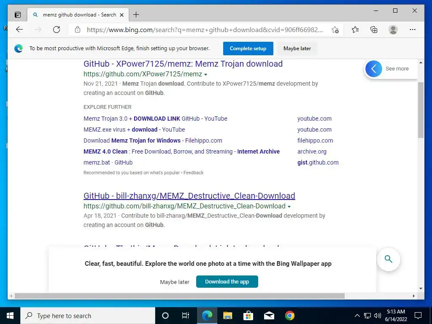Click vertical scrollbar down arrow

[x=421, y=289]
